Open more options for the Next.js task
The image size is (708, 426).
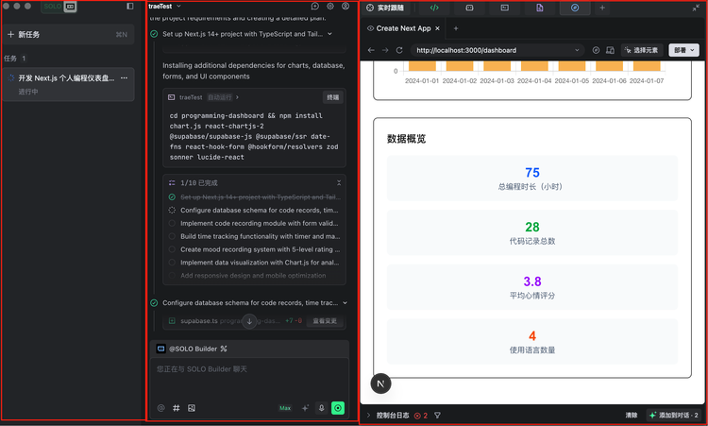point(125,77)
